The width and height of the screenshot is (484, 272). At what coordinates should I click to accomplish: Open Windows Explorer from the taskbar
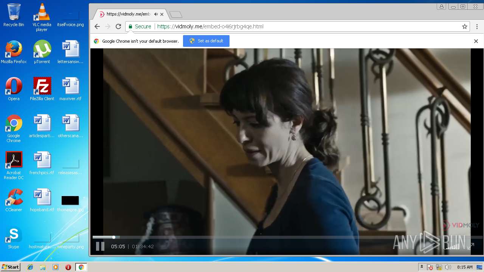(43, 267)
